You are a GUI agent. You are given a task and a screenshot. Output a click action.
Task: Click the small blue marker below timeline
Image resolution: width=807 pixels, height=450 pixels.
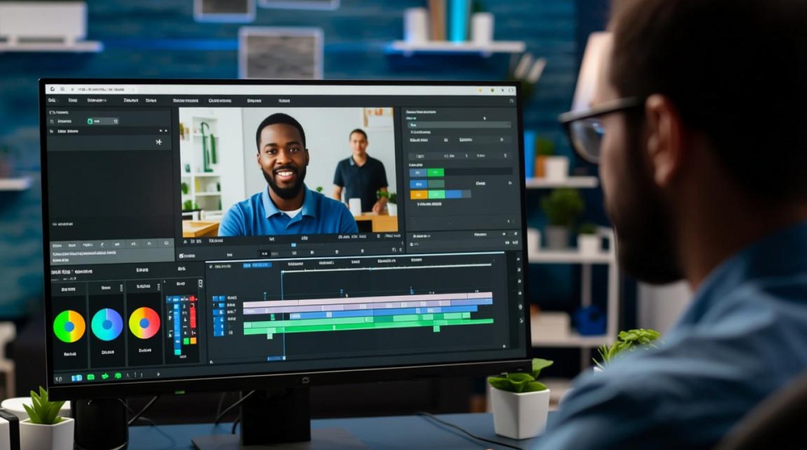pos(276,358)
